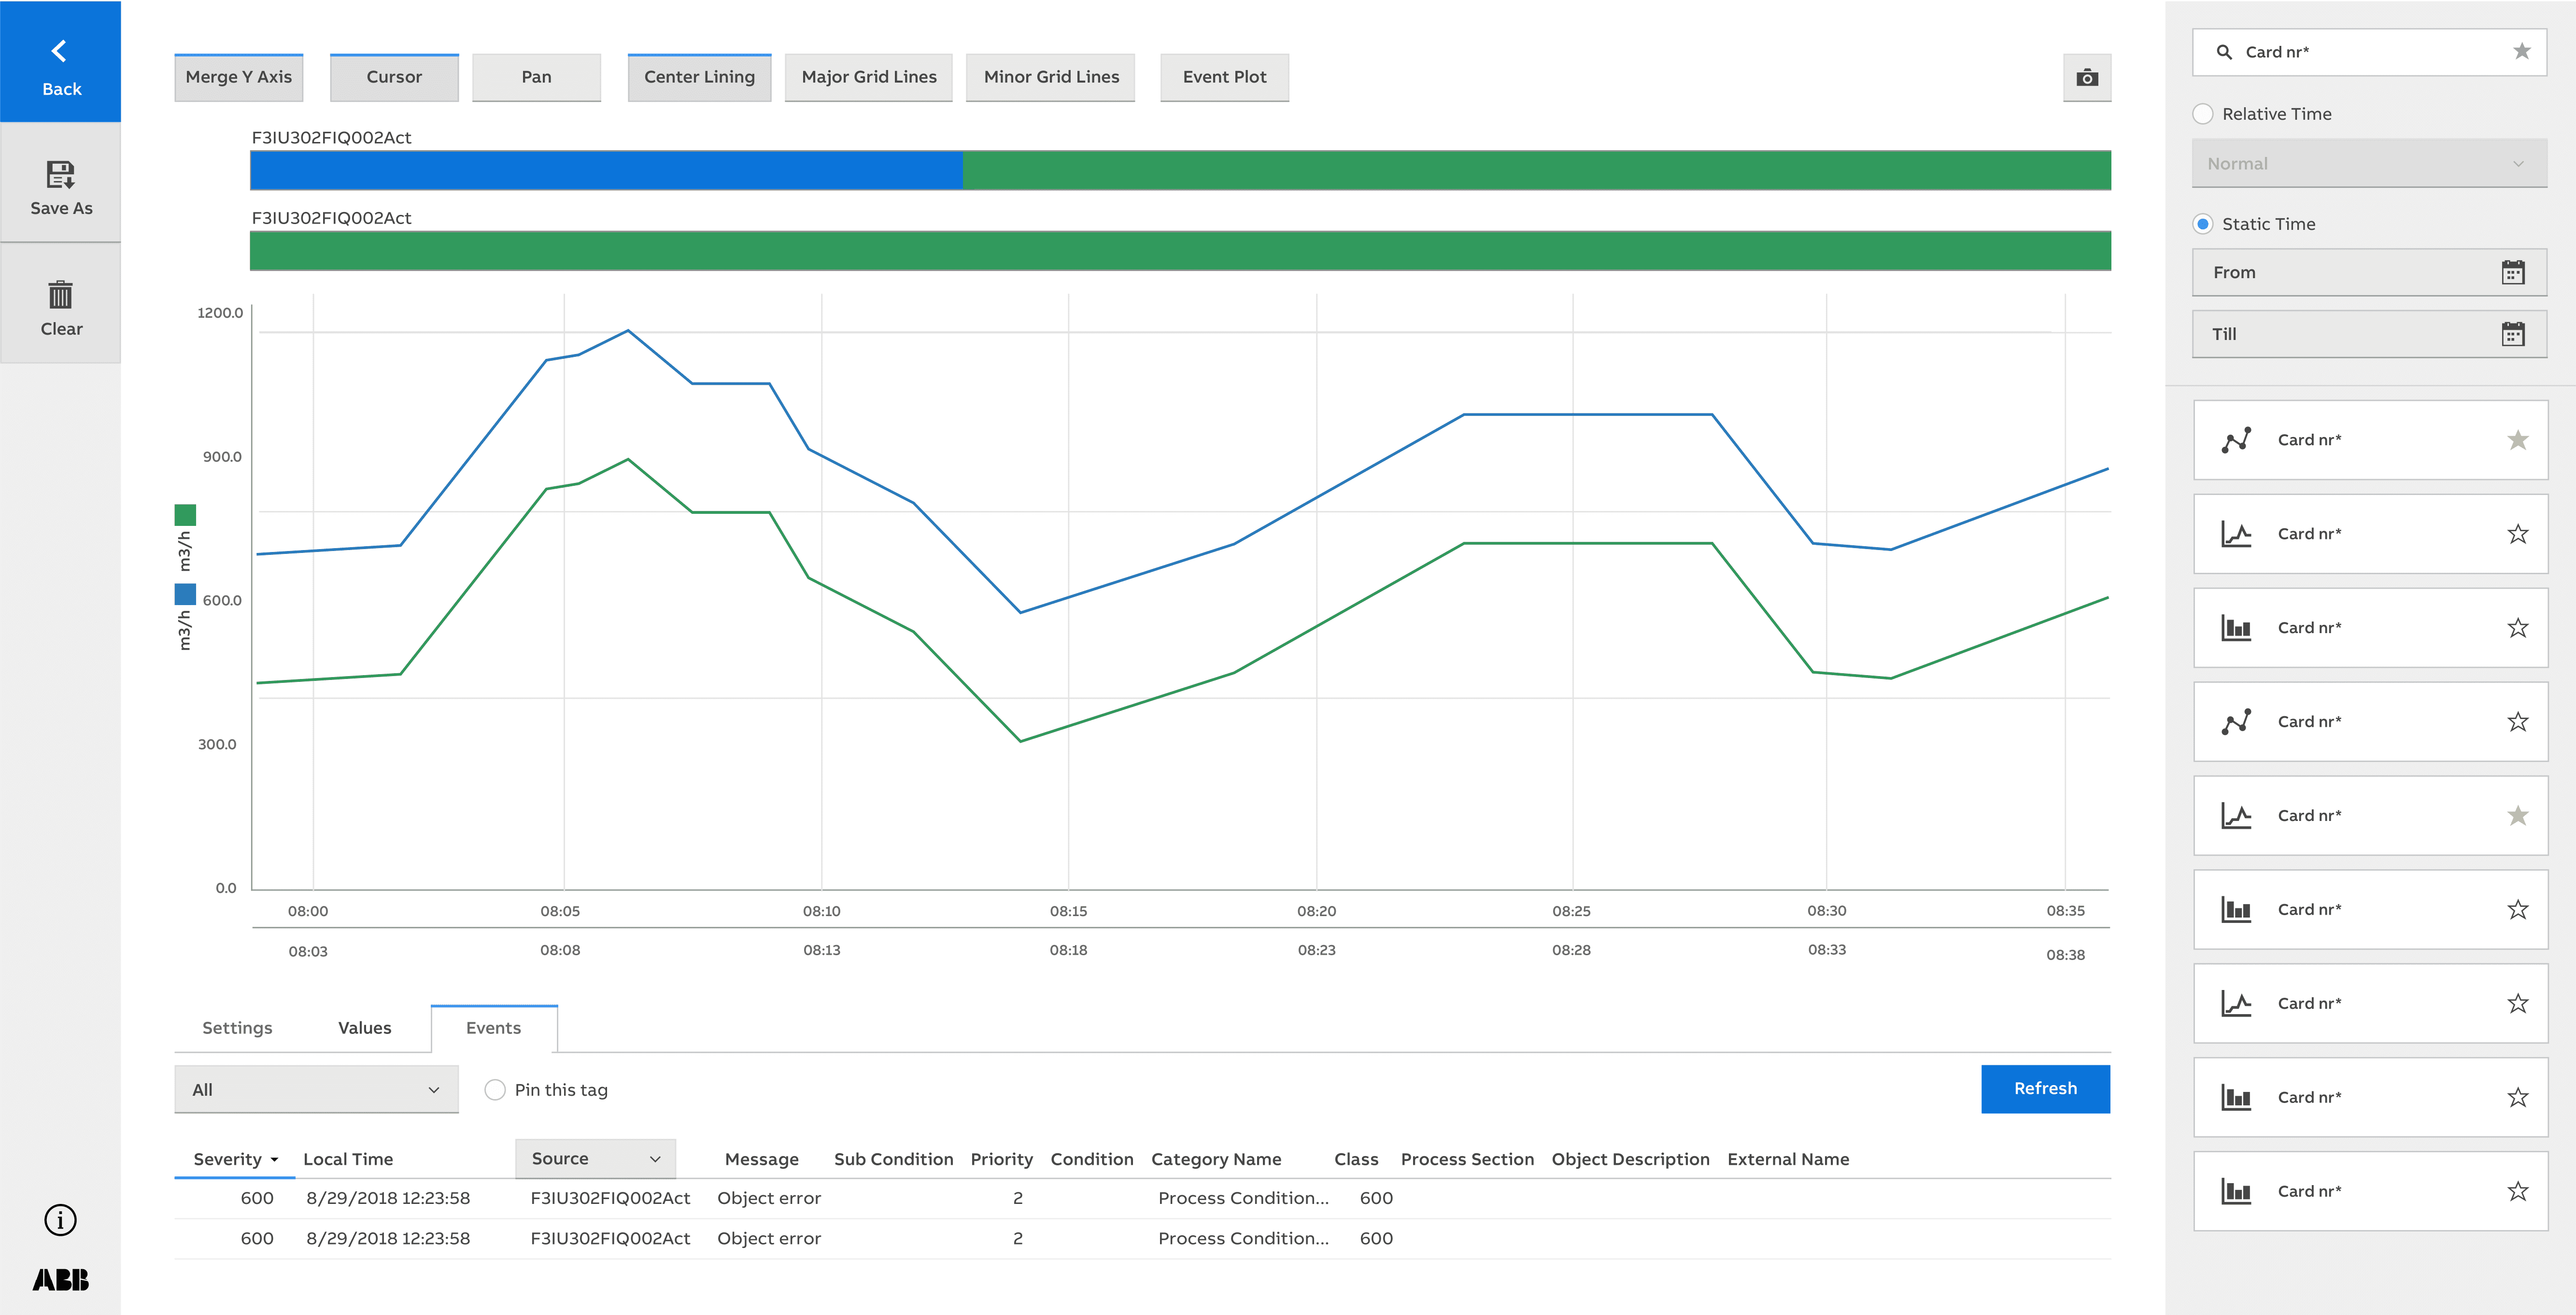Enable the Pin this tag option
The height and width of the screenshot is (1315, 2576).
[x=495, y=1090]
